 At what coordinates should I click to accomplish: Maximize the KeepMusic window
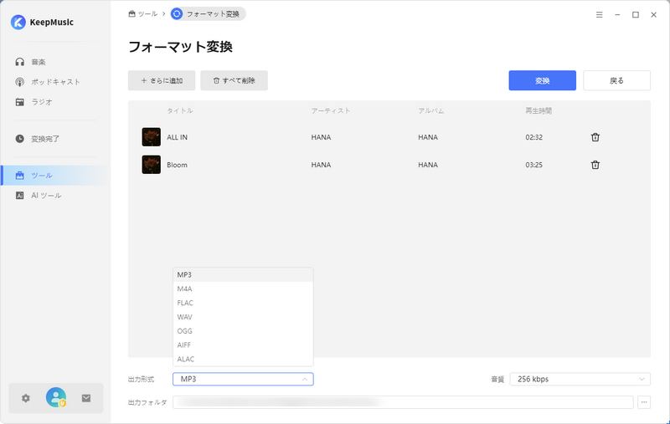click(636, 15)
